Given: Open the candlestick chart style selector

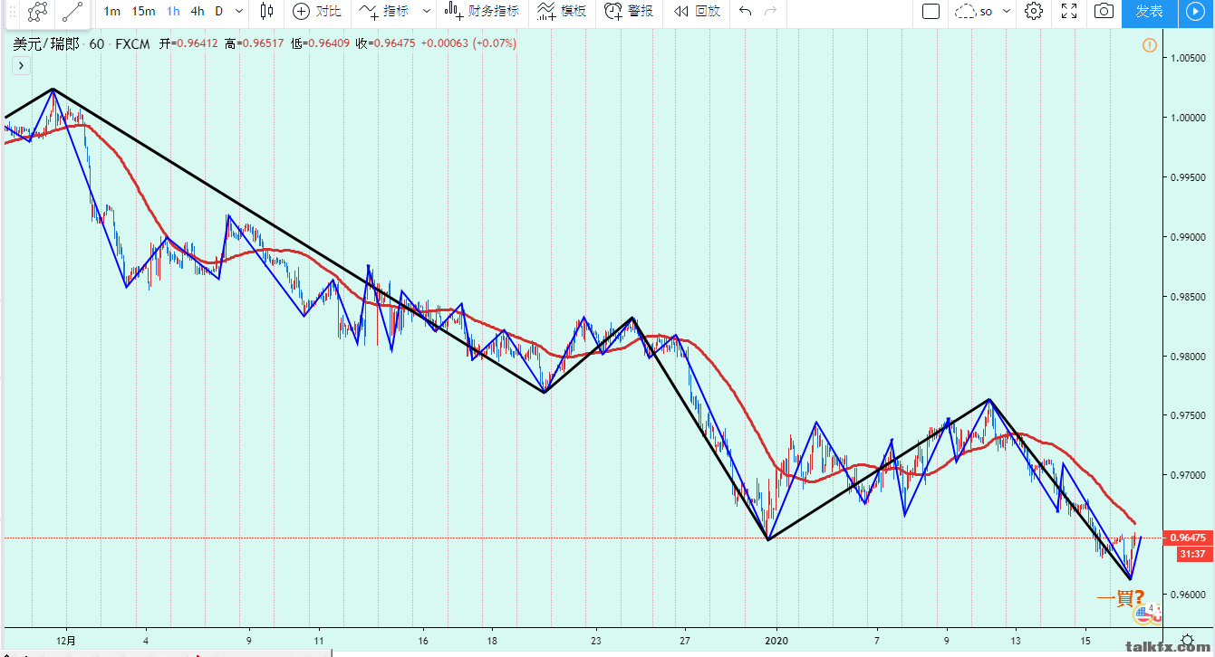Looking at the screenshot, I should [x=266, y=11].
